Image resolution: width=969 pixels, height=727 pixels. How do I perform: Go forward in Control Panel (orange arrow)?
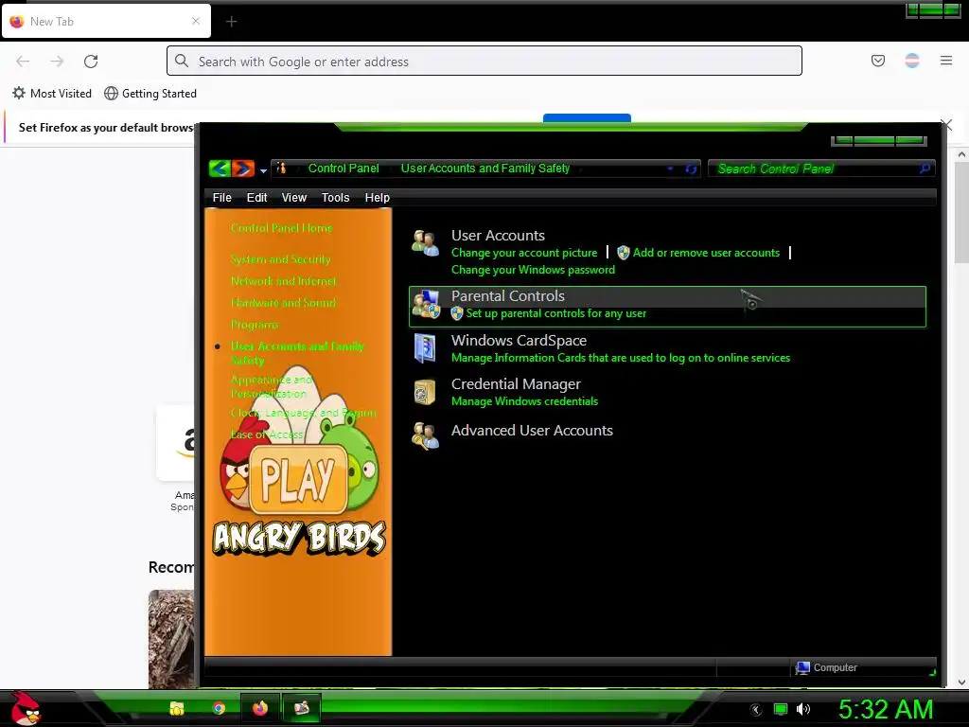[243, 168]
